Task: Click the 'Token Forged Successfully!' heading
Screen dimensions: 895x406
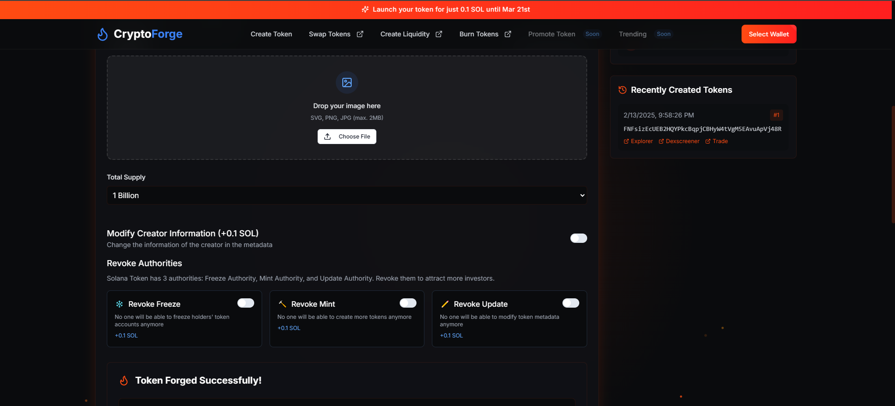Action: tap(198, 380)
